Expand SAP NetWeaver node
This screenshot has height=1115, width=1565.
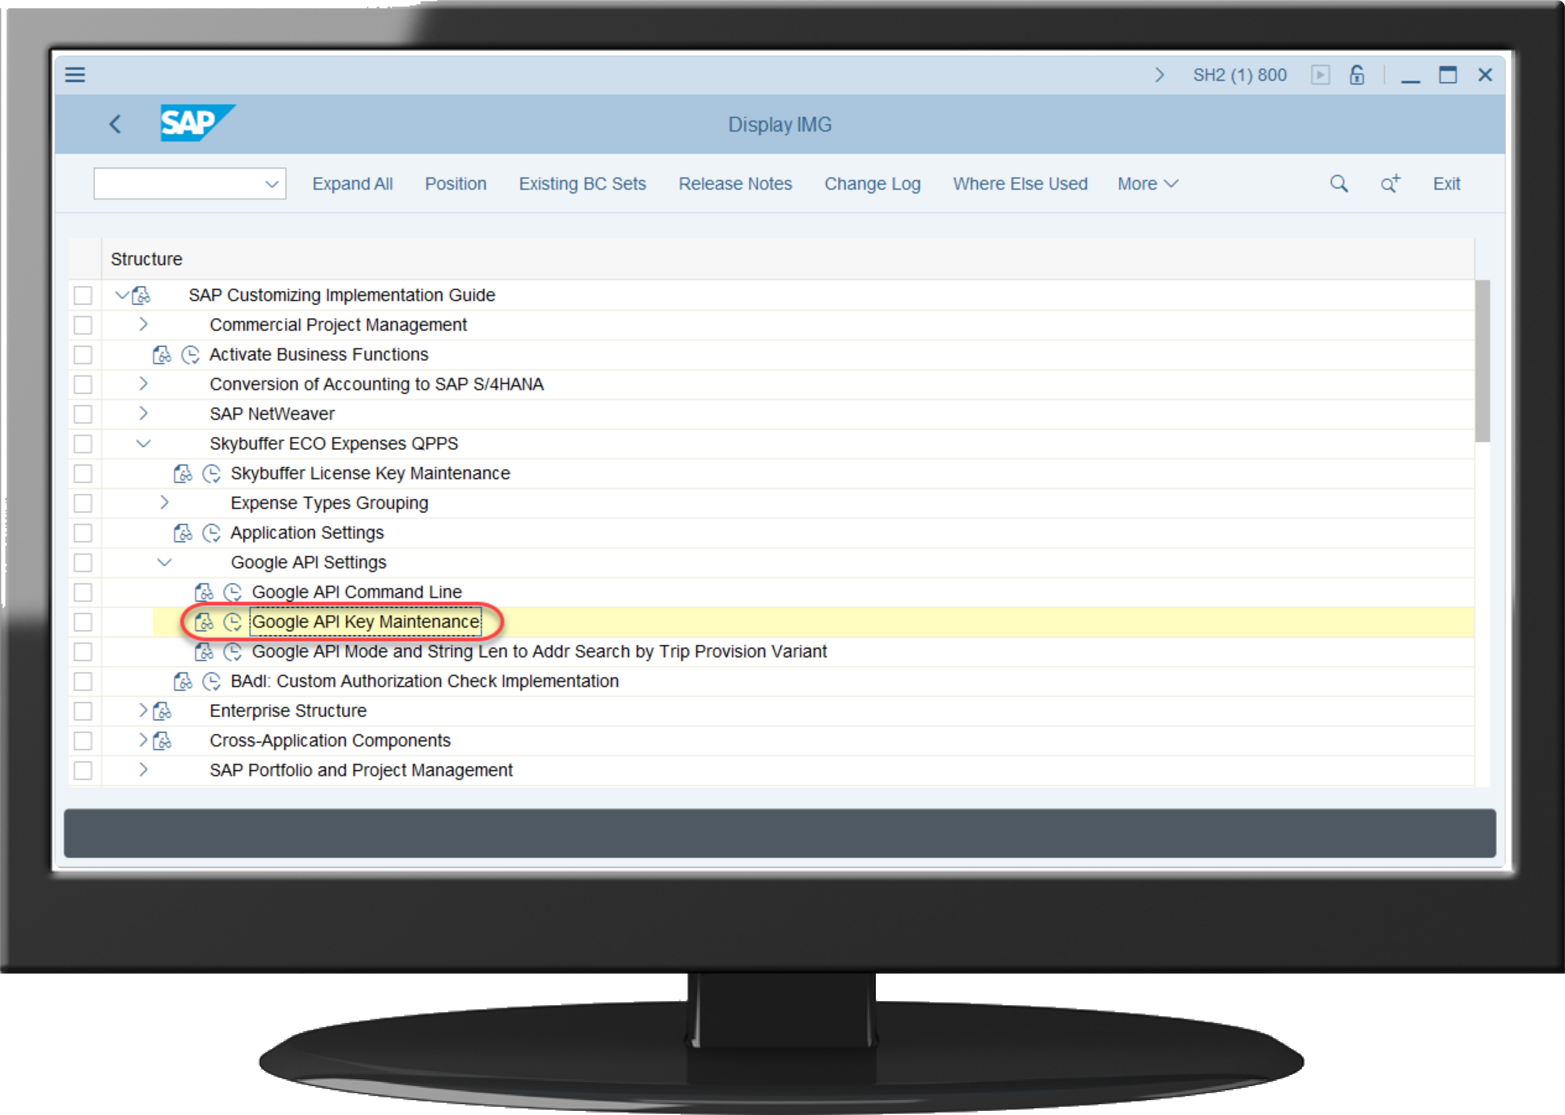click(x=143, y=413)
